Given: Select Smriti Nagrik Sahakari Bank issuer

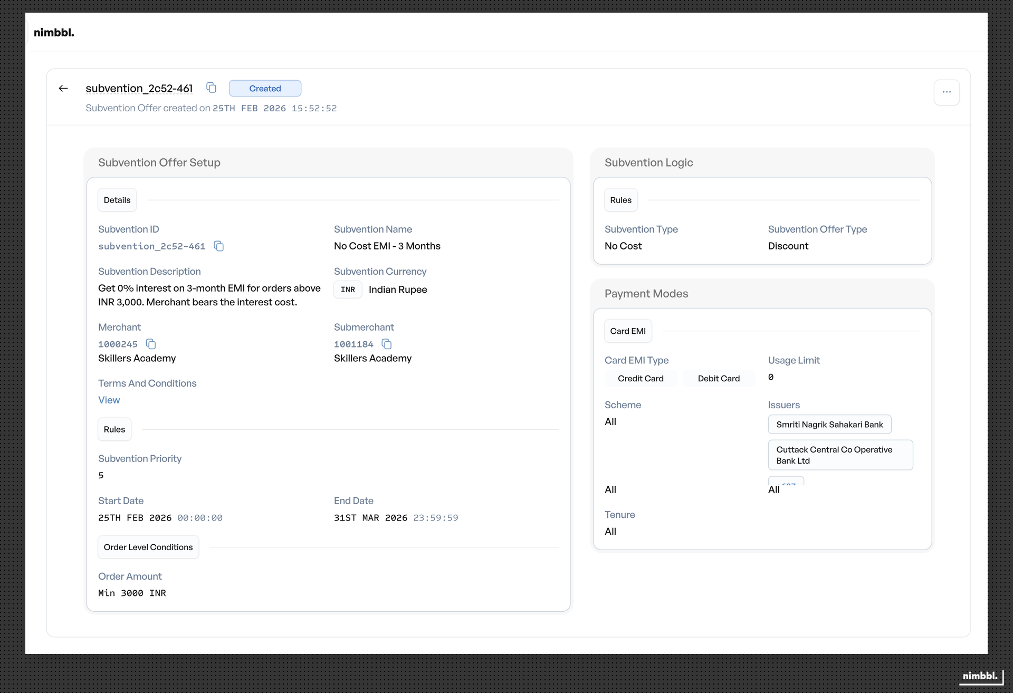Looking at the screenshot, I should (x=829, y=425).
